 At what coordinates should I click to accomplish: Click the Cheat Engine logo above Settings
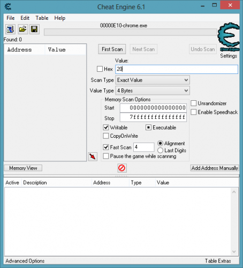[x=229, y=37]
